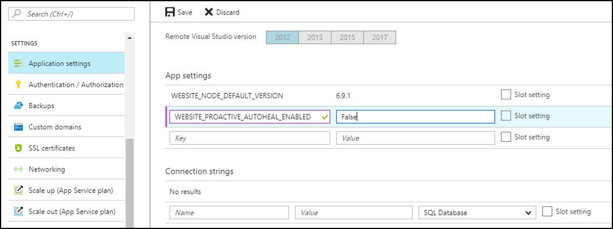Click the Authentication key icon
The image size is (613, 229).
click(19, 84)
